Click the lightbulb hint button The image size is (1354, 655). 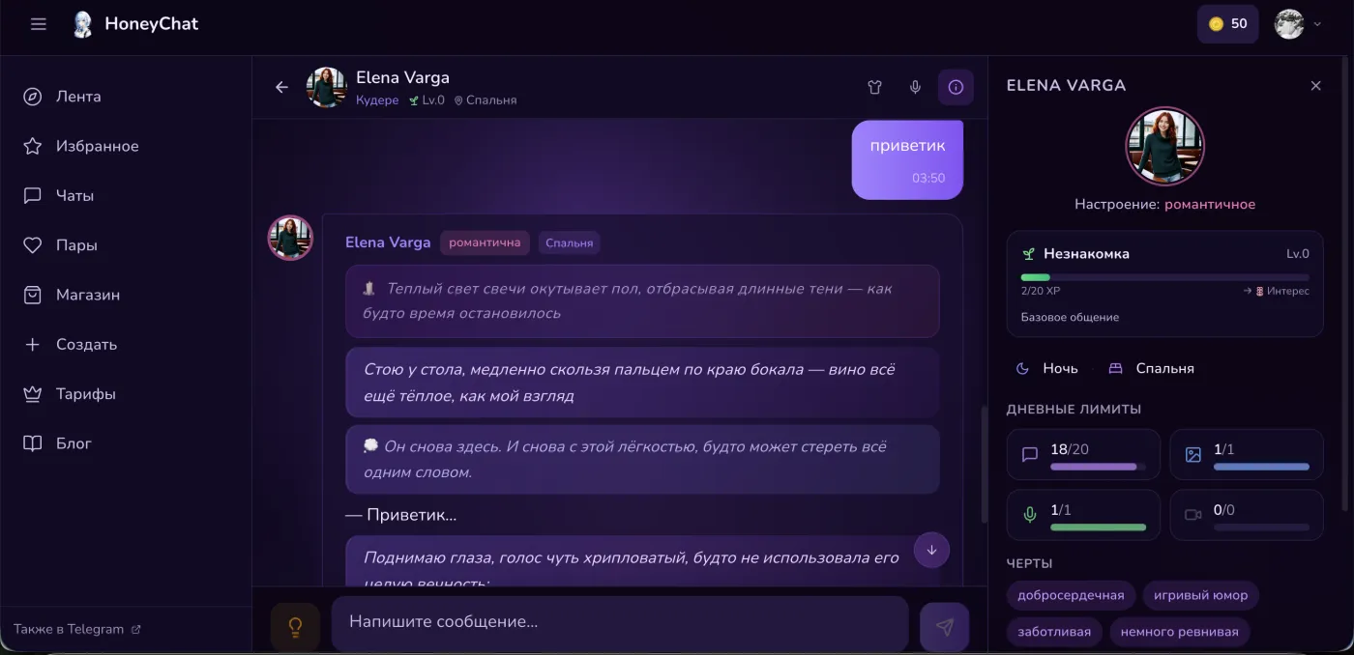[x=295, y=627]
